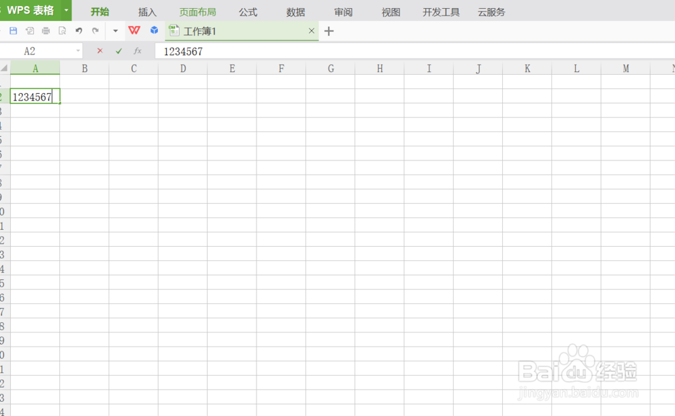Switch to the 数据 ribbon tab

(295, 11)
